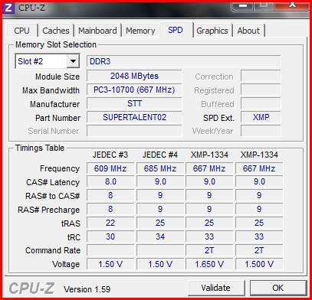
Task: Open the Caches tab
Action: point(56,31)
